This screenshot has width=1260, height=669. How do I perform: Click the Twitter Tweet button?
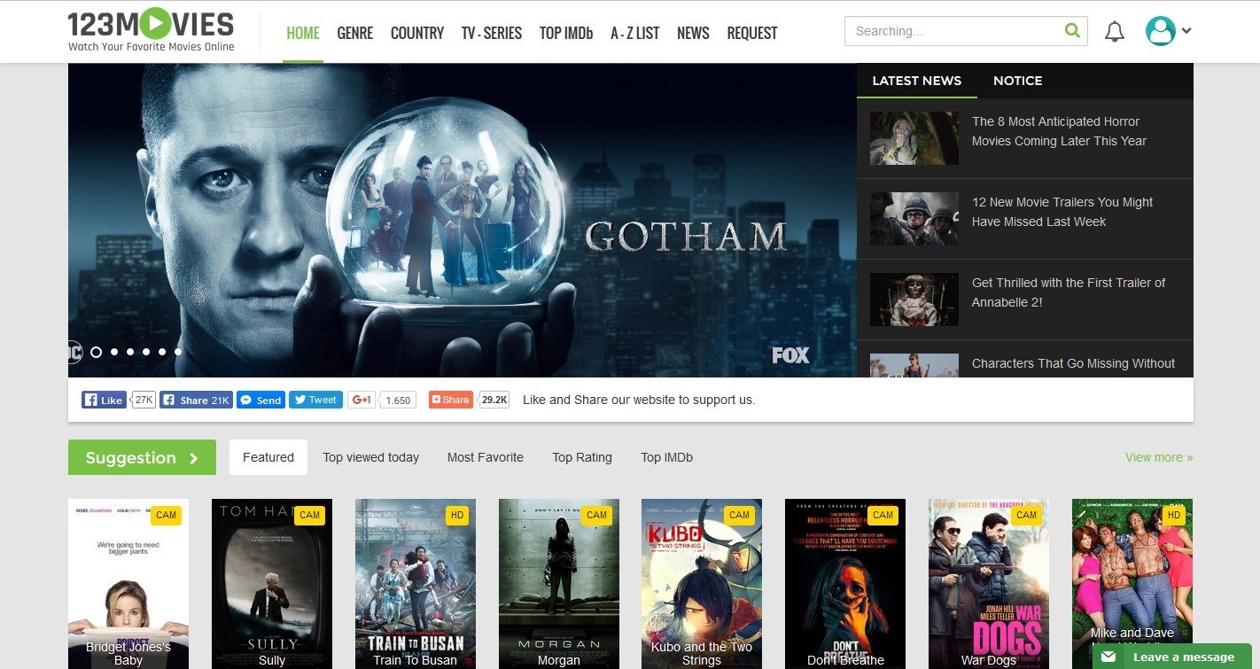pos(315,400)
